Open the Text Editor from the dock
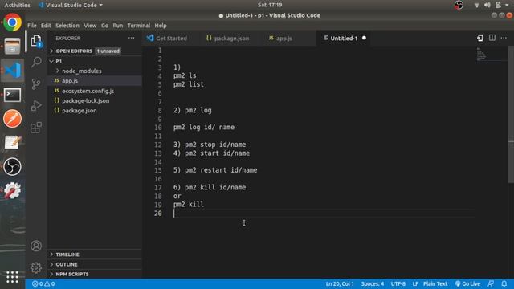 coord(13,143)
